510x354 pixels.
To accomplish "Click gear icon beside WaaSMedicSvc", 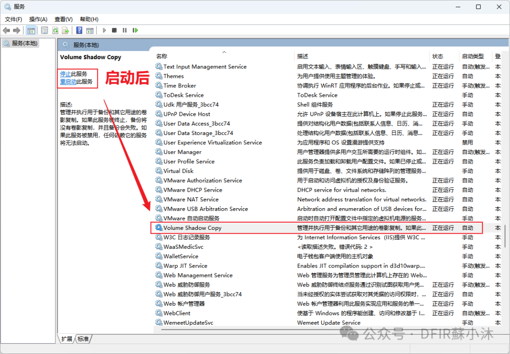I will pos(159,247).
